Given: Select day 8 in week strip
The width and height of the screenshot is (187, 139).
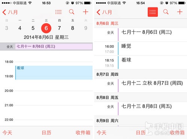Looking at the screenshot, I should pyautogui.click(x=73, y=28).
